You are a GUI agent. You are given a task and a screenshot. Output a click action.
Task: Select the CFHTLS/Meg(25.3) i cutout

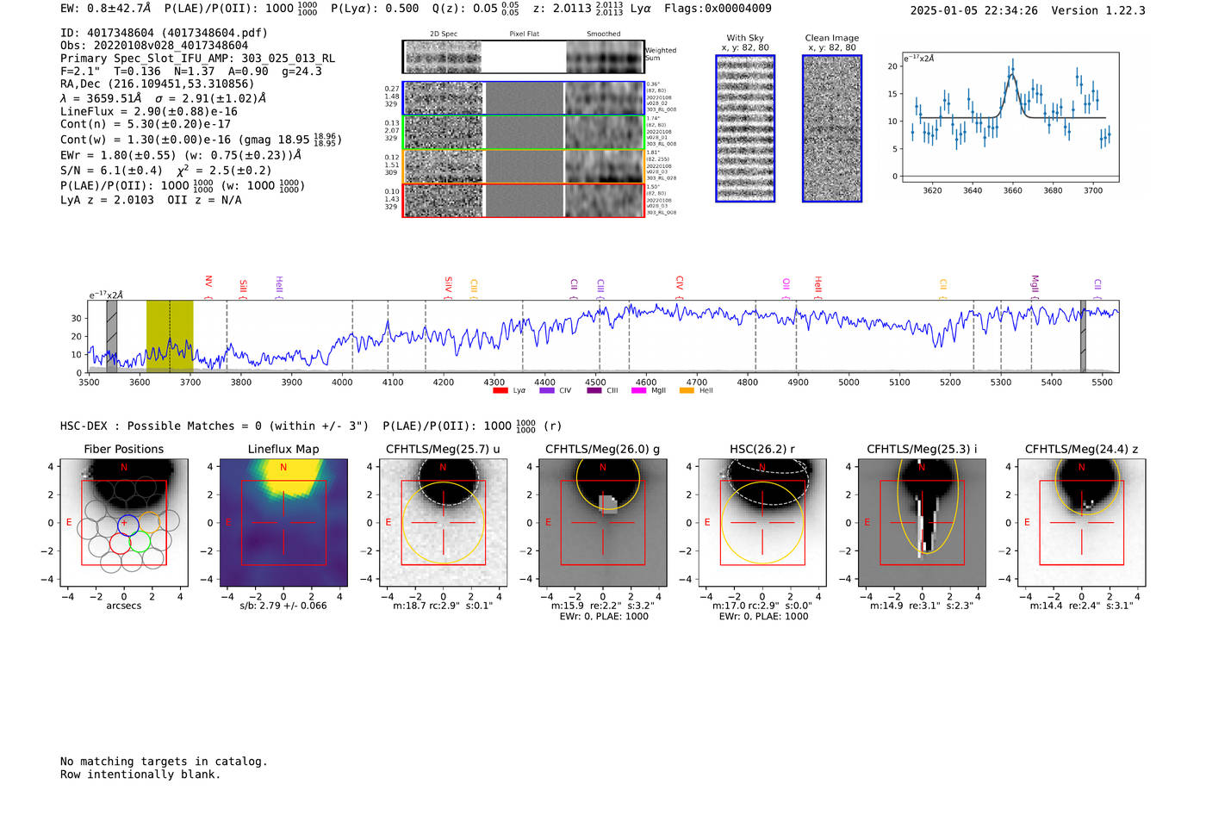coord(922,523)
